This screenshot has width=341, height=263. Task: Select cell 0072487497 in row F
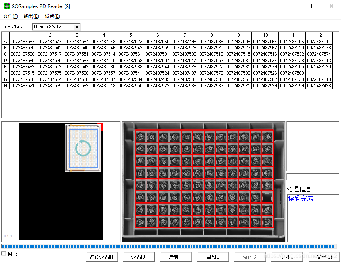(x=185, y=73)
